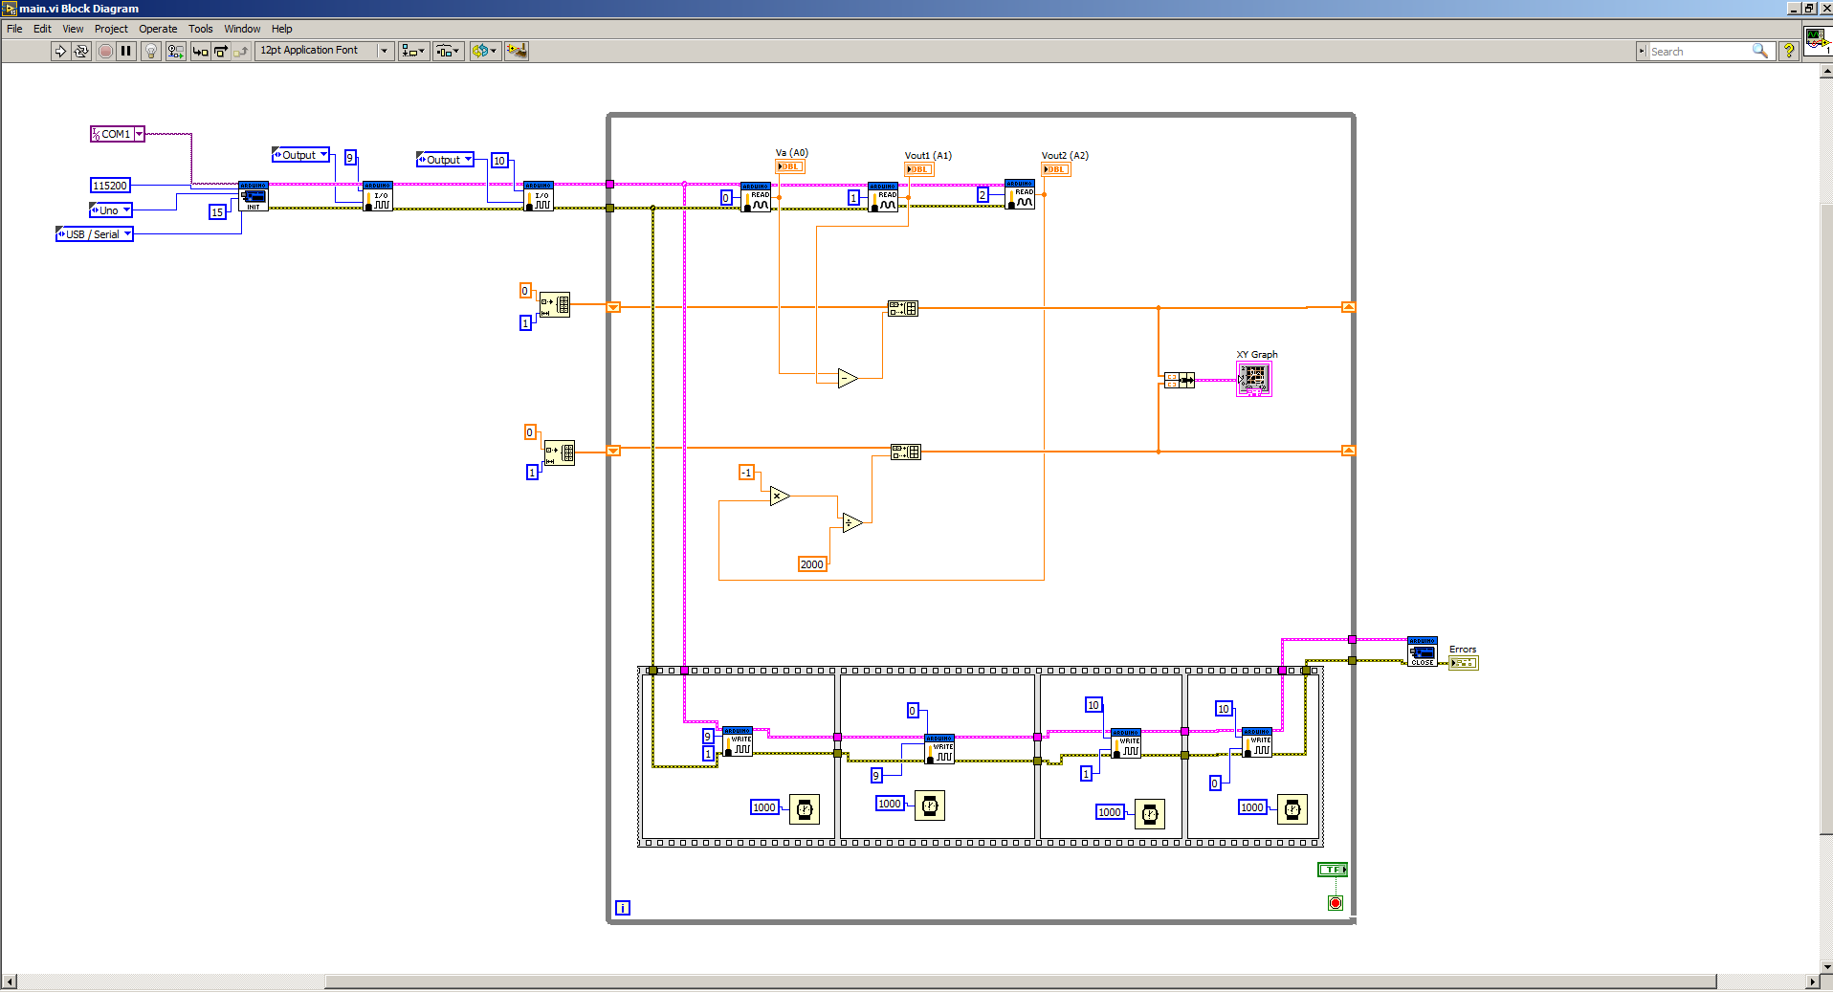Select the Subtract function node
1833x993 pixels.
pyautogui.click(x=848, y=378)
